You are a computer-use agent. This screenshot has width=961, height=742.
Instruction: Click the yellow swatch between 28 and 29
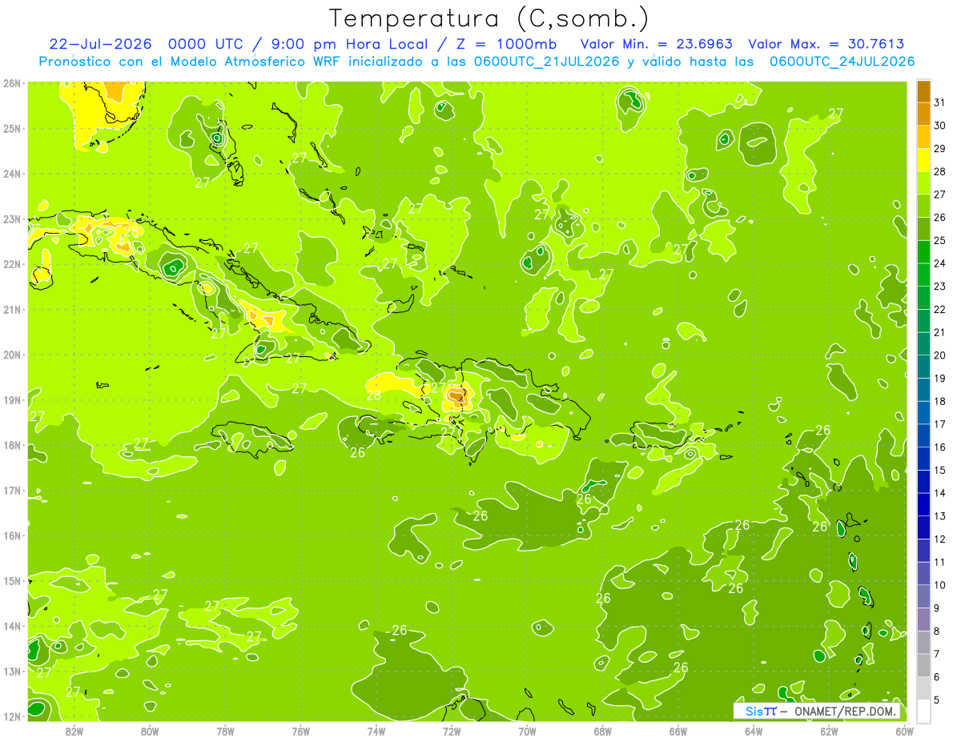coord(923,160)
